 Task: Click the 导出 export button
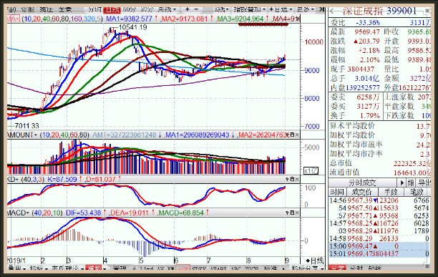click(424, 183)
